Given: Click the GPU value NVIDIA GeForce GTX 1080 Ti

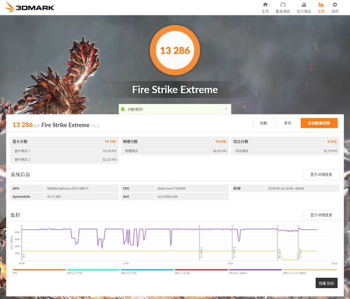Looking at the screenshot, I should [x=68, y=188].
